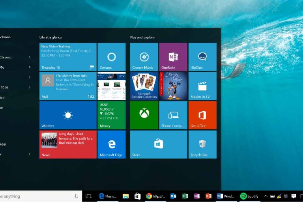
Task: Click the Play and explore heading
Action: (x=142, y=37)
